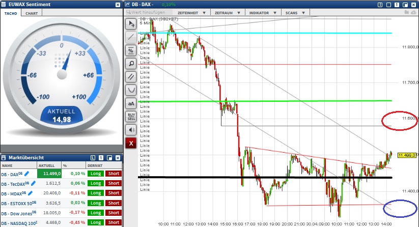Open the DB - Dow Jones instrument link
The image size is (419, 227).
[x=18, y=213]
